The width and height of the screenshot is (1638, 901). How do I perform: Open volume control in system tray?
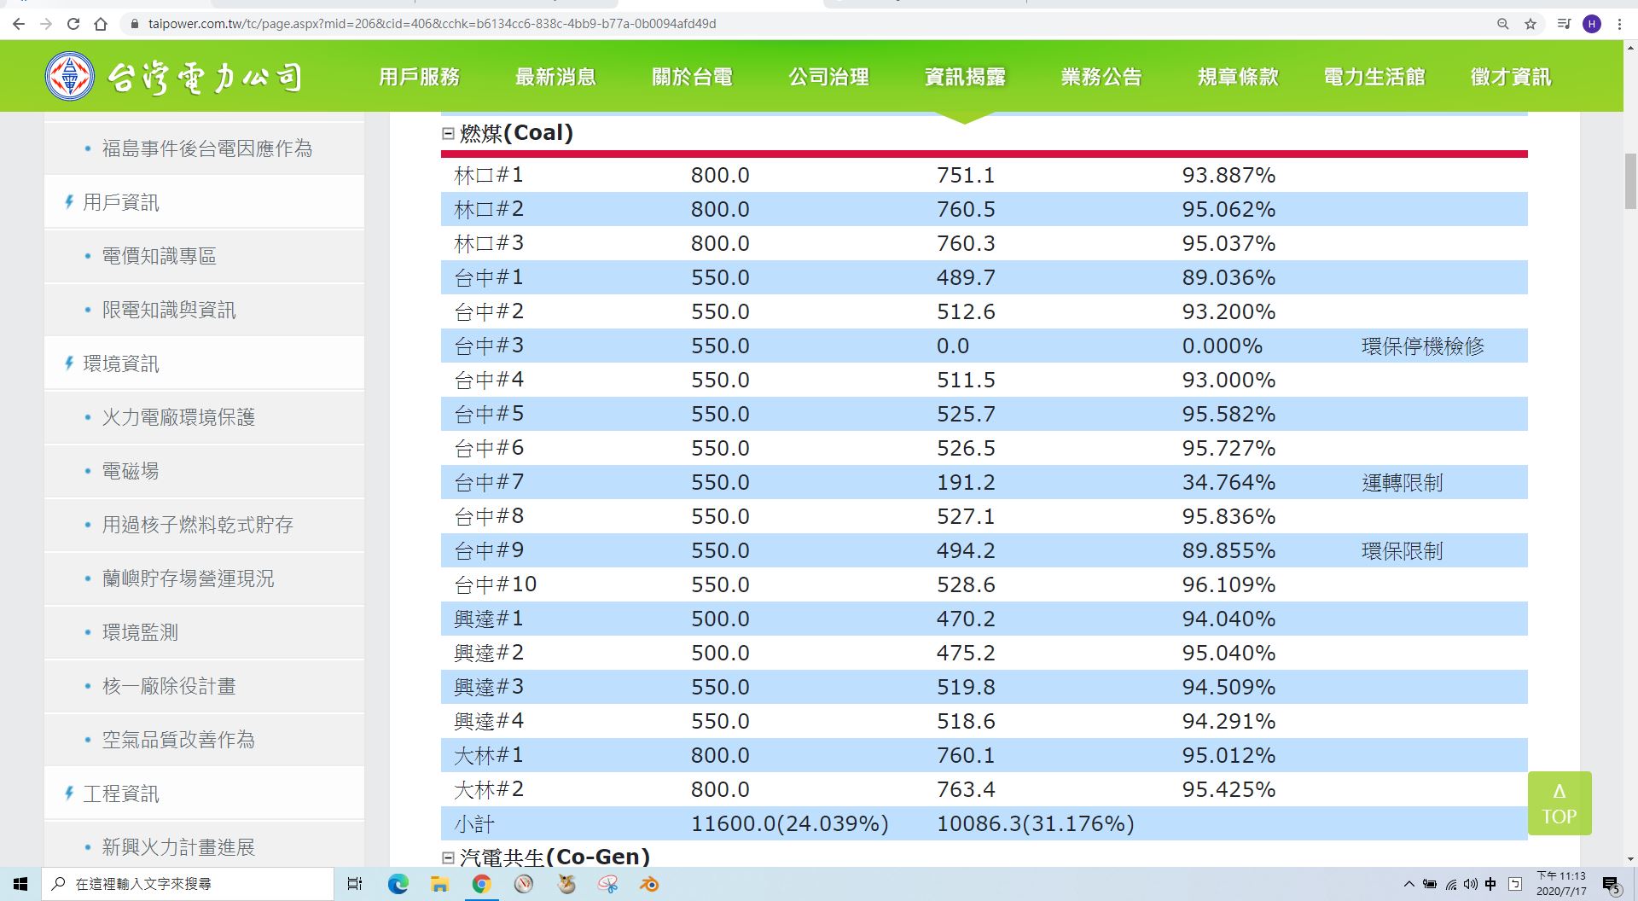(x=1470, y=884)
